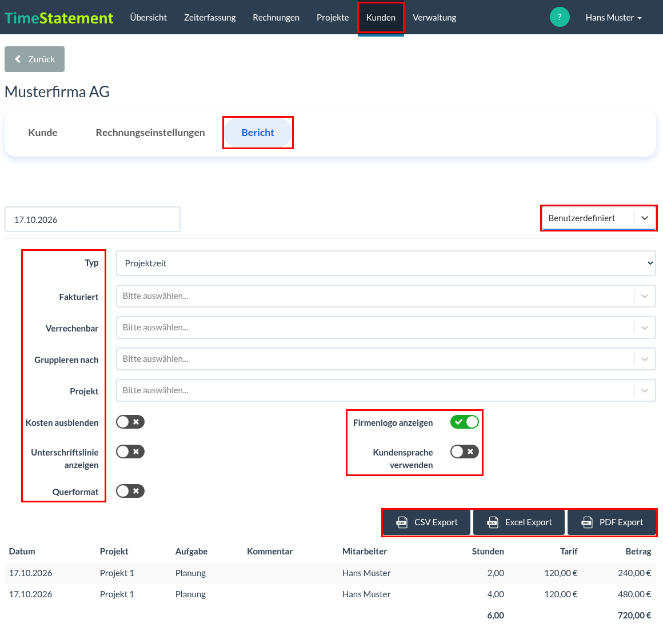Open Projekte menu item

pos(333,18)
